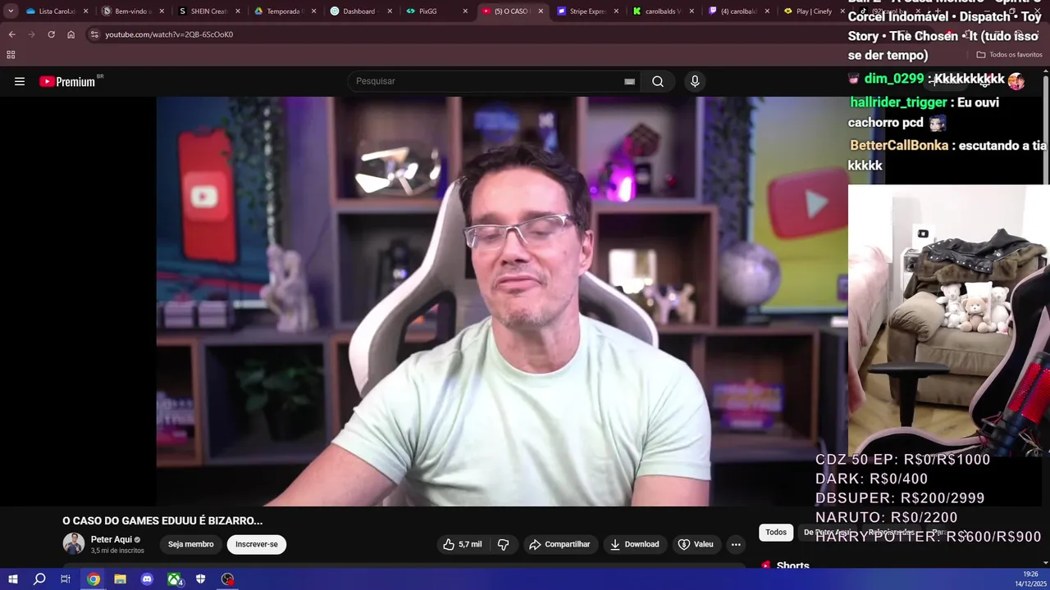This screenshot has height=590, width=1050.
Task: Open Peter Aqui channel avatar
Action: click(x=74, y=544)
